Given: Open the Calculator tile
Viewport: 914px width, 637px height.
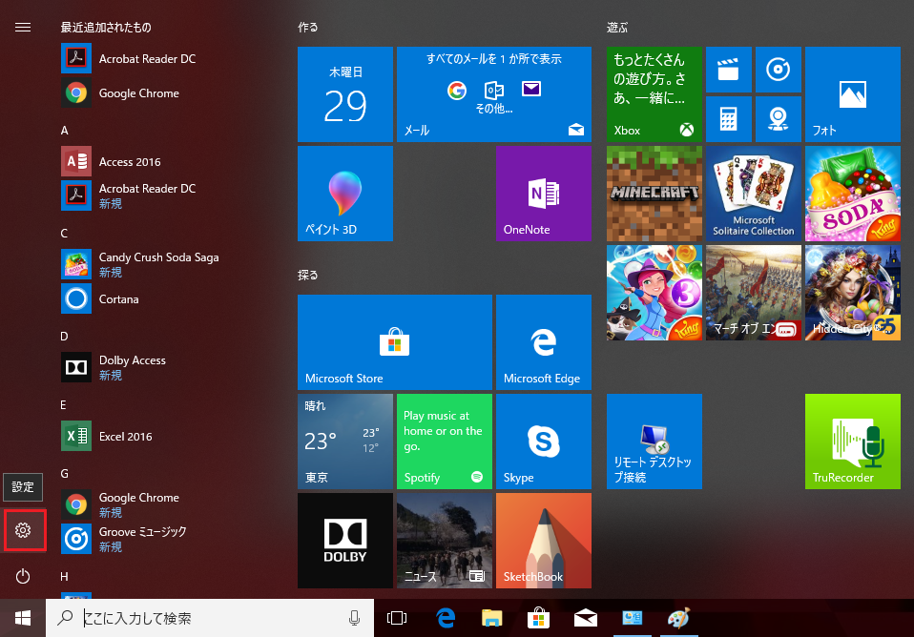Looking at the screenshot, I should [x=729, y=119].
